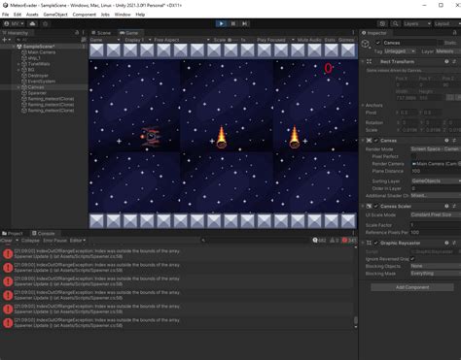Click the Add Component button
The height and width of the screenshot is (360, 461).
[x=412, y=287]
